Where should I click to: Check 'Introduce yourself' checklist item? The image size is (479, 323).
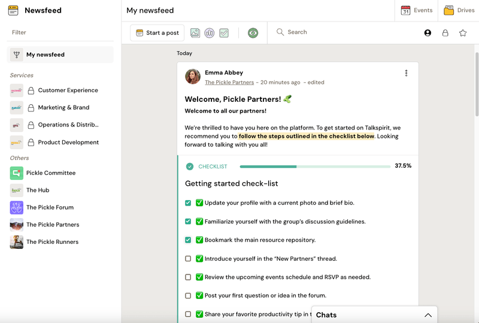coord(188,259)
